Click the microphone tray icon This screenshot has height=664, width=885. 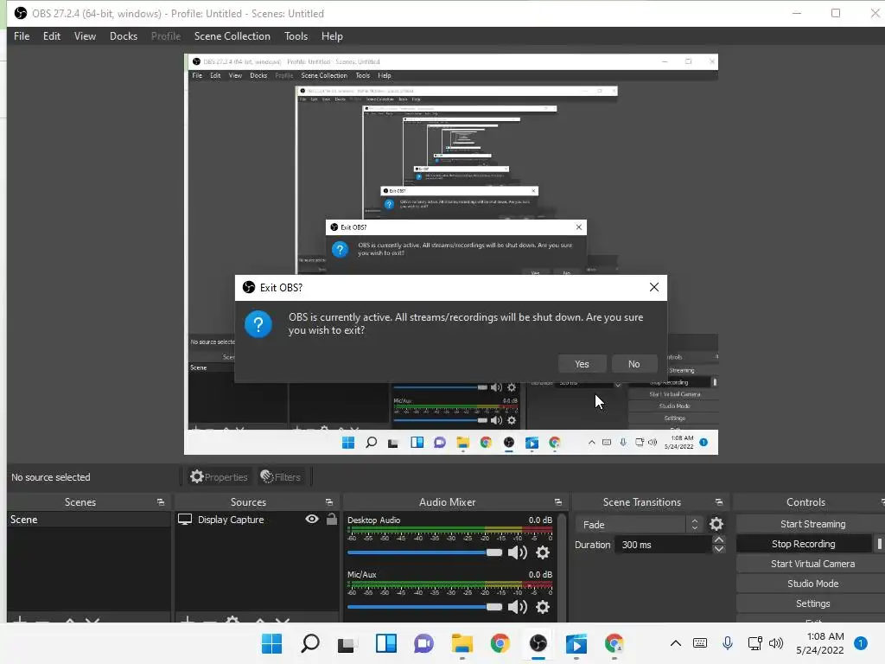(728, 643)
